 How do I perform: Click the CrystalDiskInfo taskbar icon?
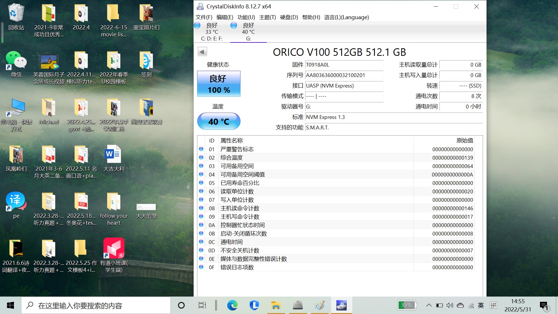(341, 305)
